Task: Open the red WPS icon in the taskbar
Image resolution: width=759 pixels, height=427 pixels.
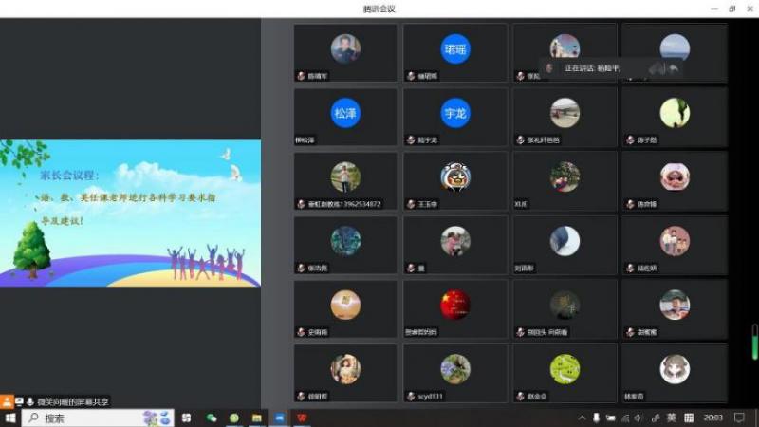Action: coord(302,418)
